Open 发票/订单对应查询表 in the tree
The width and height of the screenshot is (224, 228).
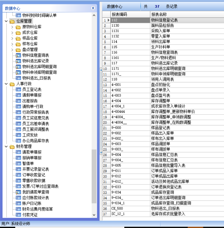click(x=40, y=186)
